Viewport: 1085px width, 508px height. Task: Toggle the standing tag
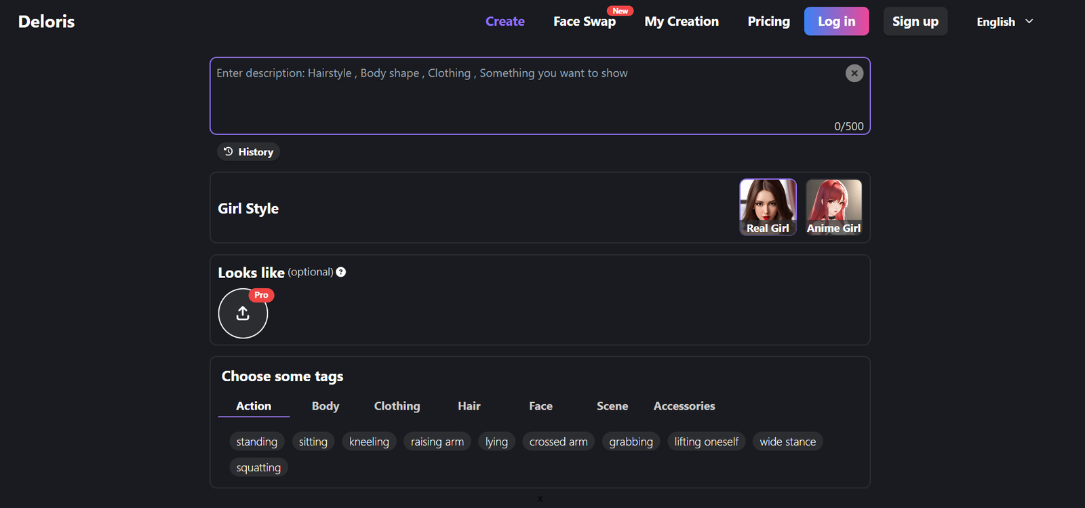[257, 442]
